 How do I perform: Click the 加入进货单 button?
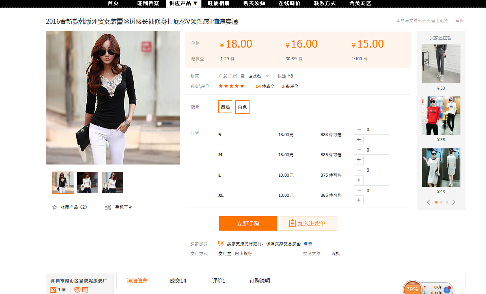pos(308,224)
